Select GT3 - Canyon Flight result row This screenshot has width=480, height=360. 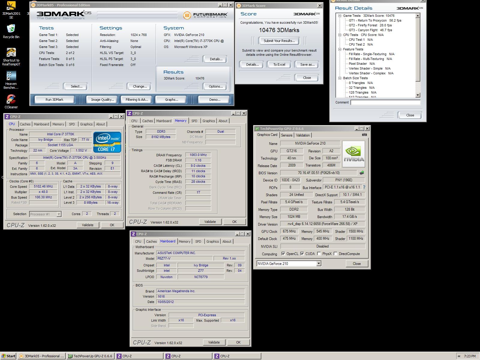tap(370, 30)
